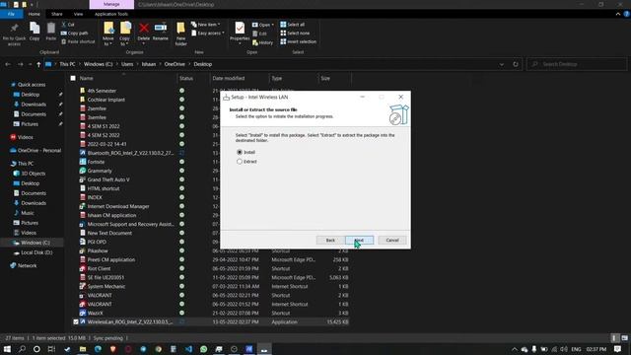Open the Windows Start menu
The width and height of the screenshot is (631, 355).
[x=7, y=349]
